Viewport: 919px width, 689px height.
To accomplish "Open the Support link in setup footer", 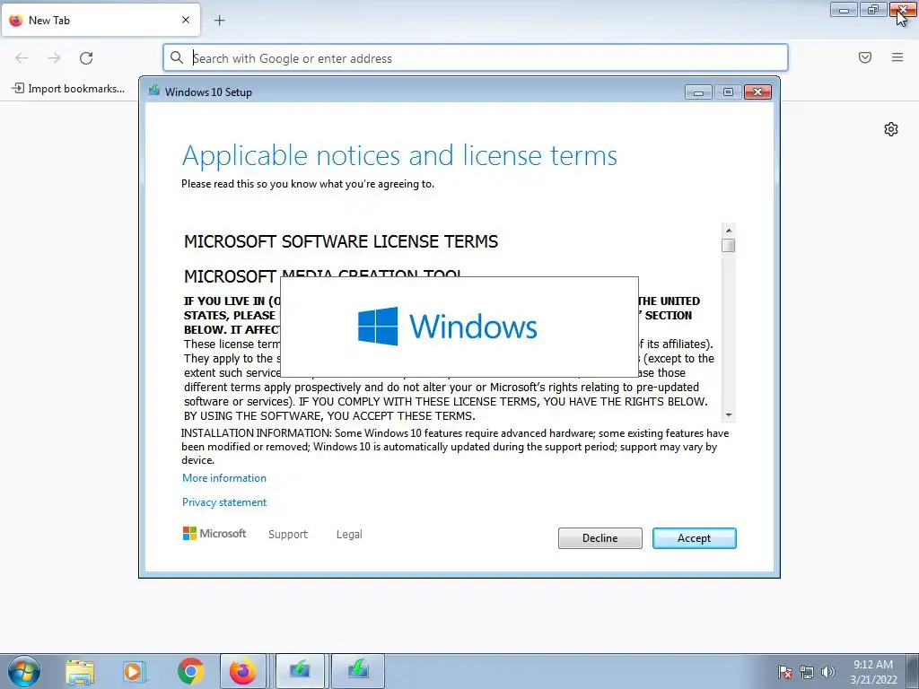I will 288,535.
